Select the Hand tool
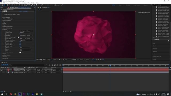171x96 pixels. 7,5
